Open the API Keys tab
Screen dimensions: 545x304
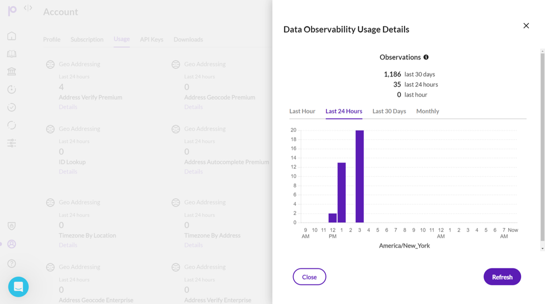click(151, 39)
